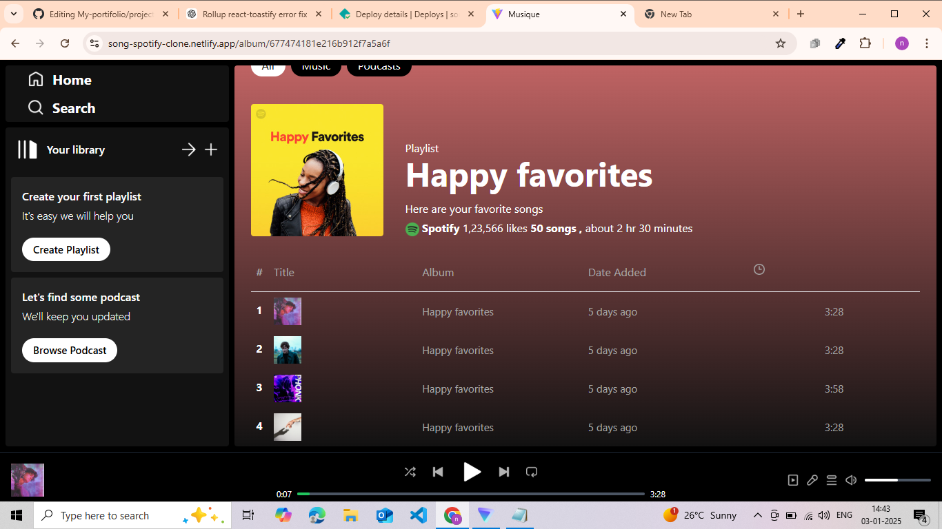Click the eyedropper extension icon

[840, 43]
